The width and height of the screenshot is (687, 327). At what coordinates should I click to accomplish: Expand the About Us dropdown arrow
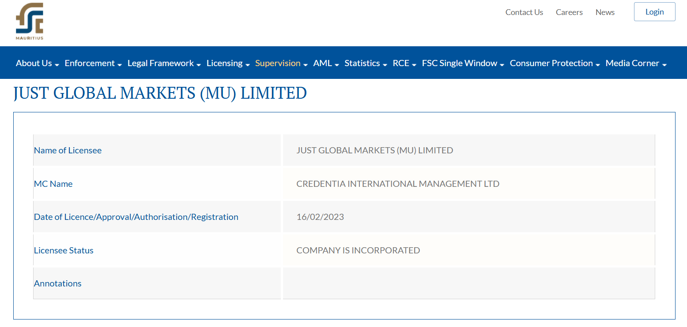point(57,64)
